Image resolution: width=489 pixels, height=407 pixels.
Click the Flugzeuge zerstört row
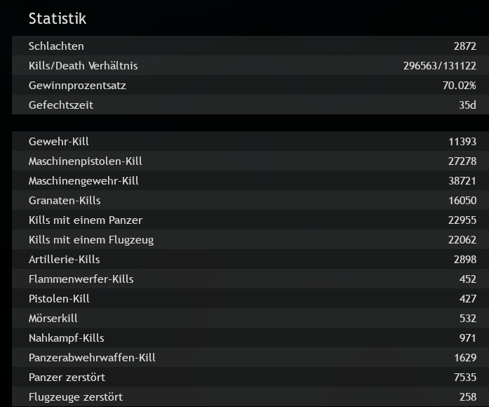[250, 396]
